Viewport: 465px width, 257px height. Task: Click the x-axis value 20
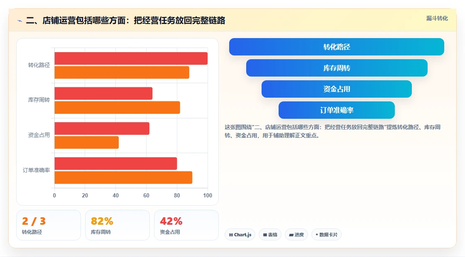pyautogui.click(x=85, y=195)
